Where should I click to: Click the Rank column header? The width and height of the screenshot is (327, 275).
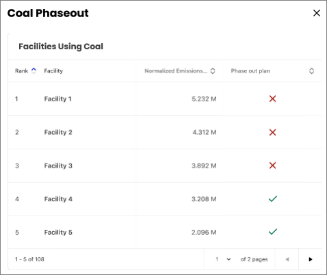click(x=21, y=71)
